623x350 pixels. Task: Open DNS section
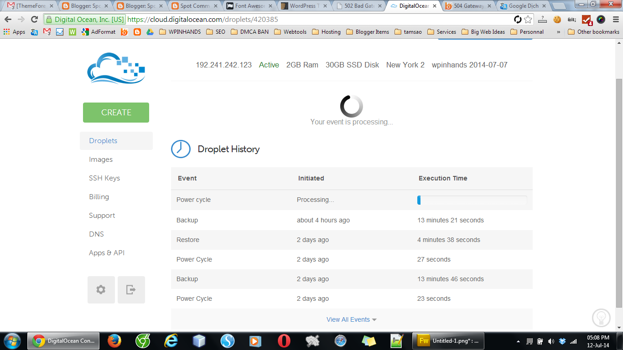tap(97, 234)
